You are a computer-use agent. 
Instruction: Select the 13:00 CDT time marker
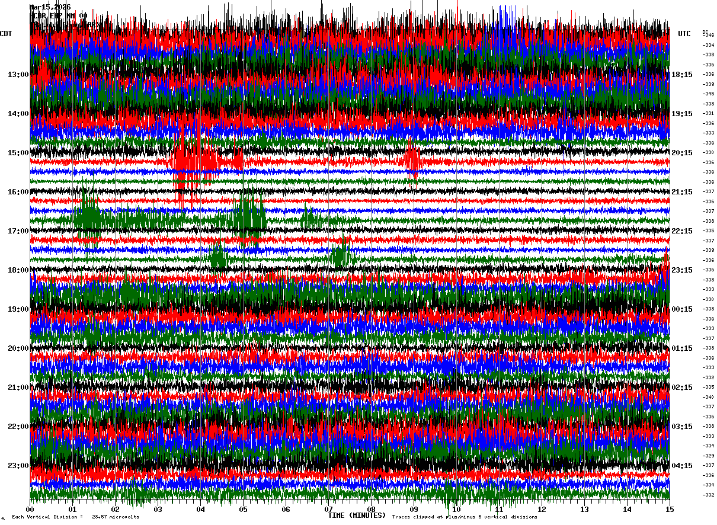(18, 75)
